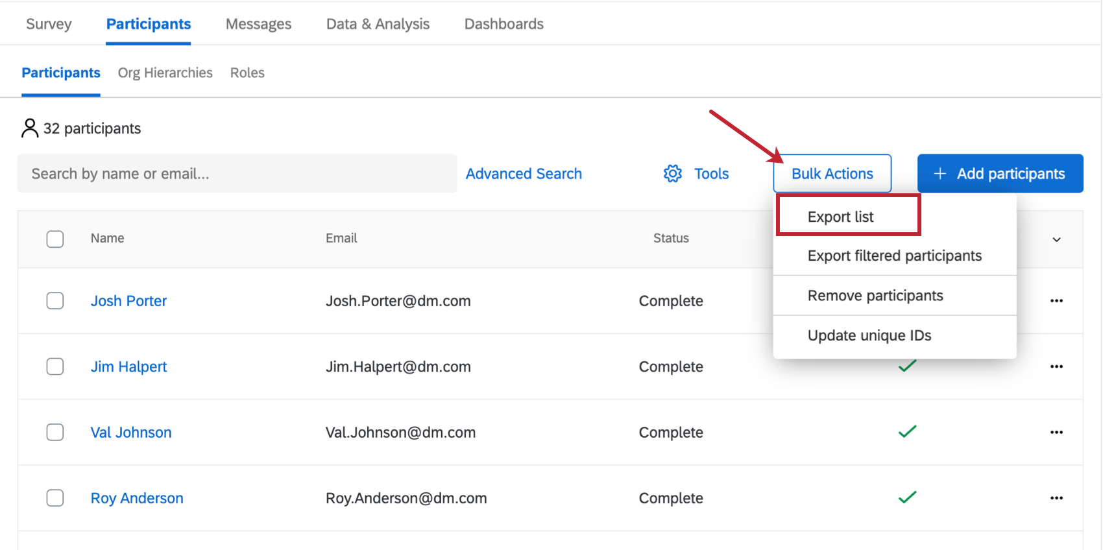
Task: Switch to the Org Hierarchies tab
Action: (x=165, y=73)
